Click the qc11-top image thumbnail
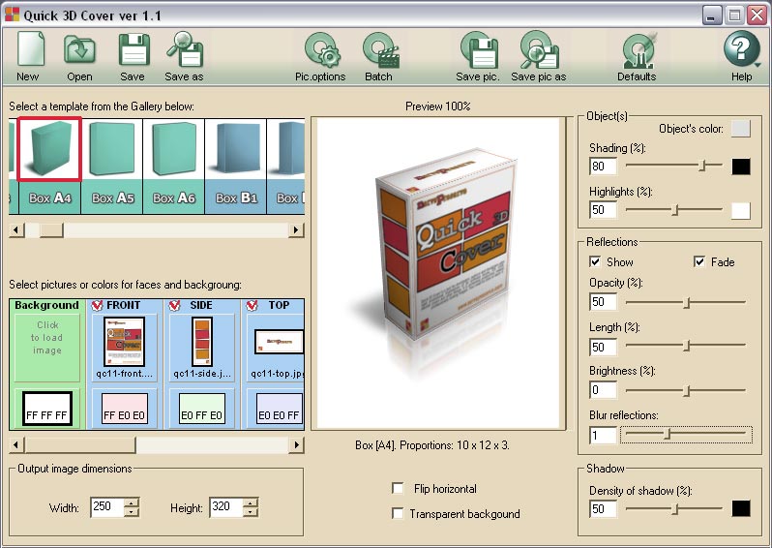Screen dimensions: 772x548 [279, 342]
